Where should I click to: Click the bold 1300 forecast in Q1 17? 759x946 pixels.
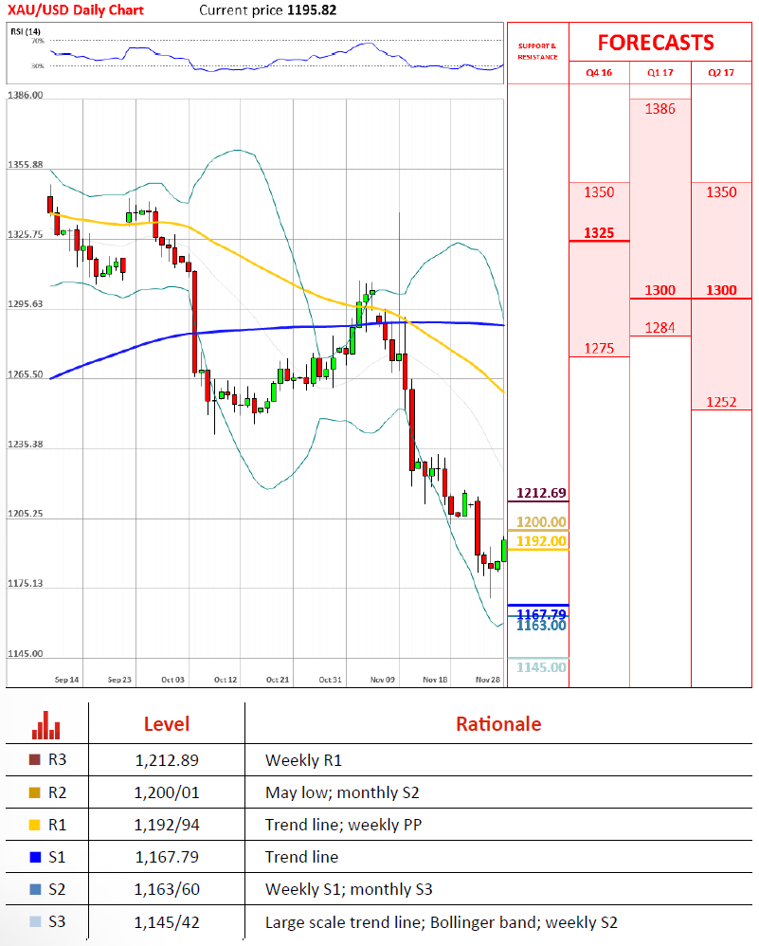tap(660, 290)
